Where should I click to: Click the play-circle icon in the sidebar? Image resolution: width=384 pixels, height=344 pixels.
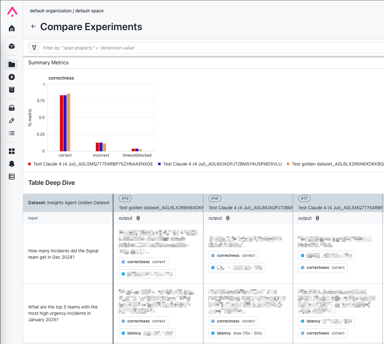tap(12, 77)
